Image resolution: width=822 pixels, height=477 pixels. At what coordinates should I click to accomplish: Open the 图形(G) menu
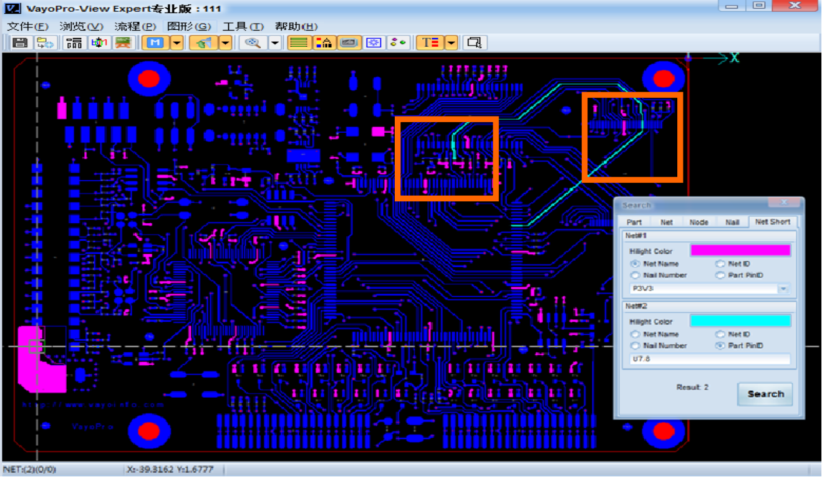coord(189,26)
